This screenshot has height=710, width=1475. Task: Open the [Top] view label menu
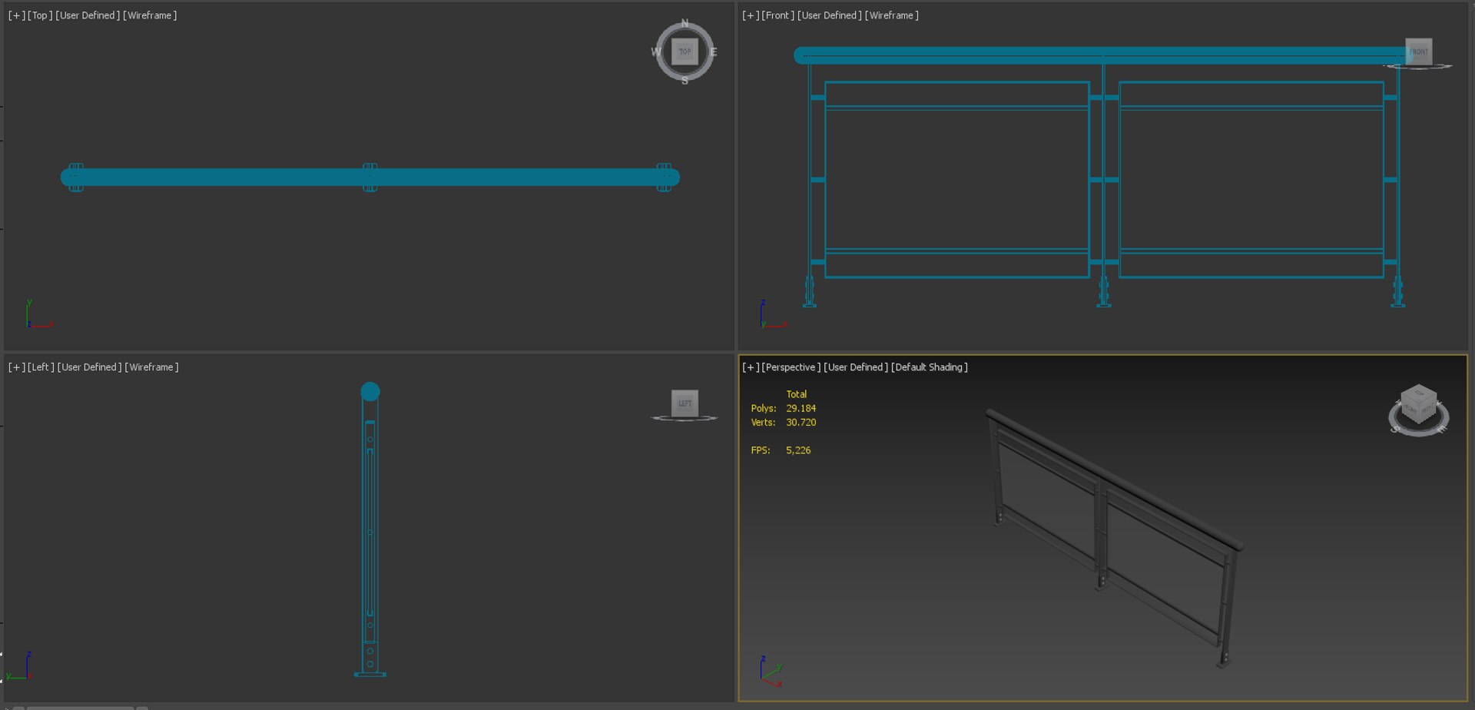(x=40, y=15)
